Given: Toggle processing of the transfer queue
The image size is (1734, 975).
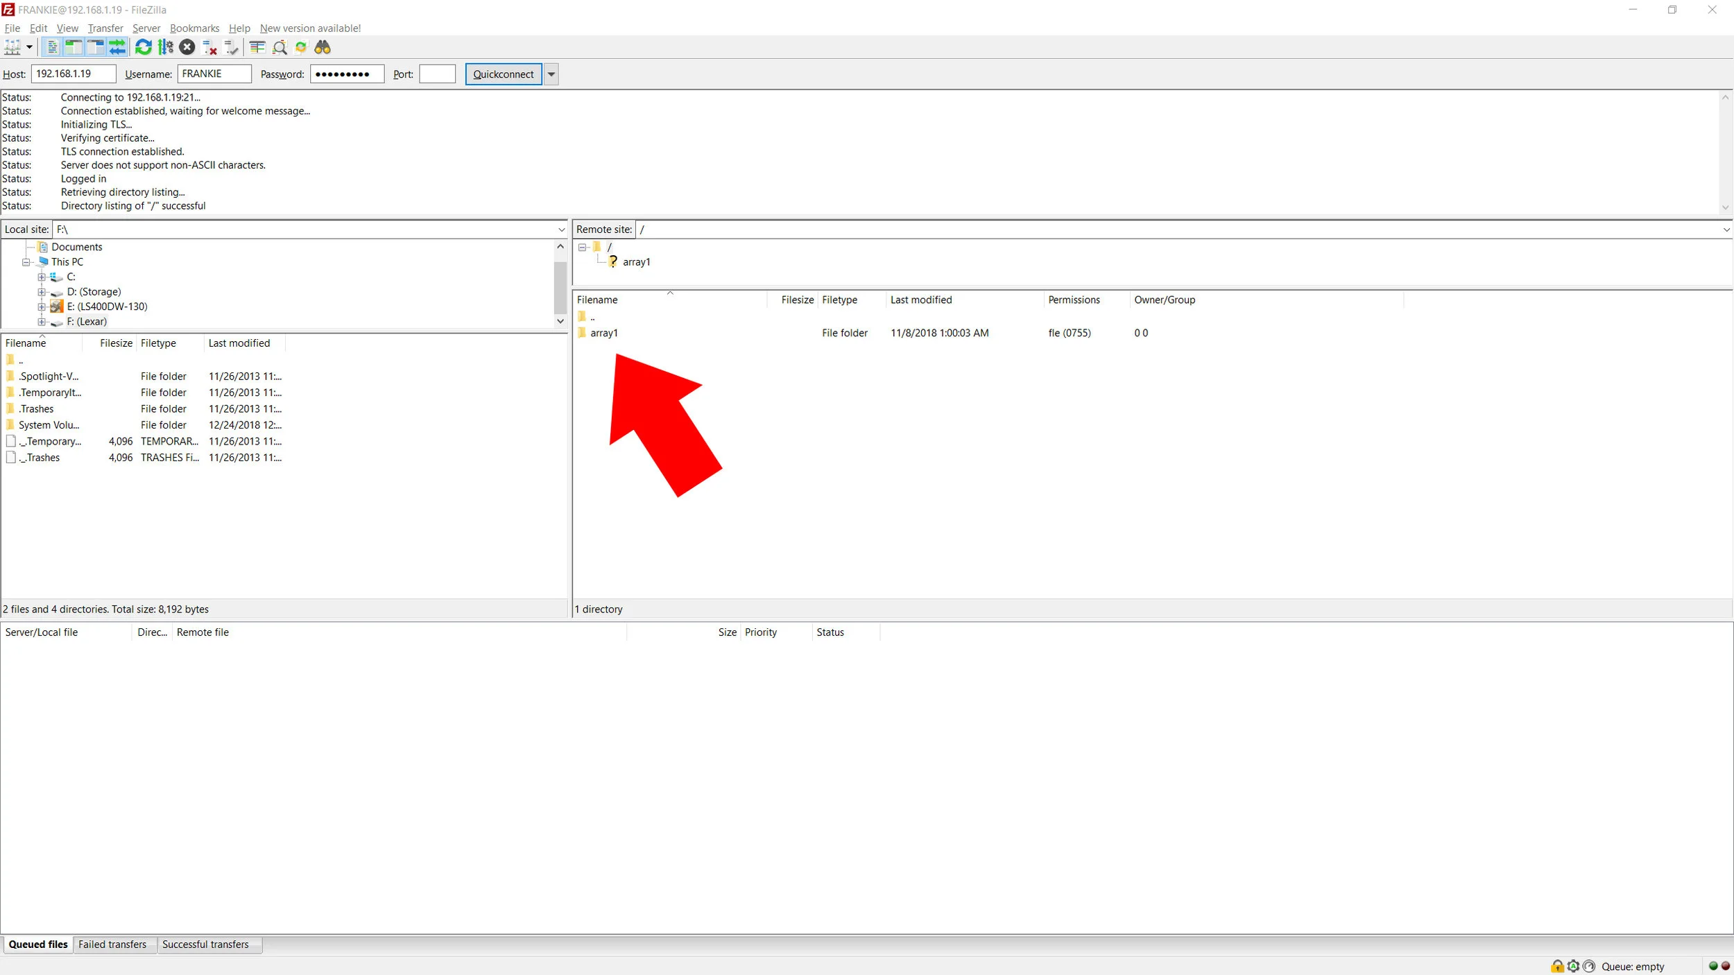Looking at the screenshot, I should [166, 47].
